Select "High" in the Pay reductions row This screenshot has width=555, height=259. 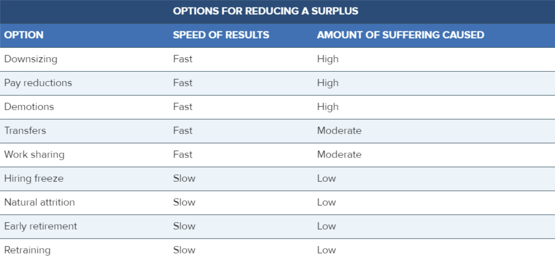click(327, 83)
